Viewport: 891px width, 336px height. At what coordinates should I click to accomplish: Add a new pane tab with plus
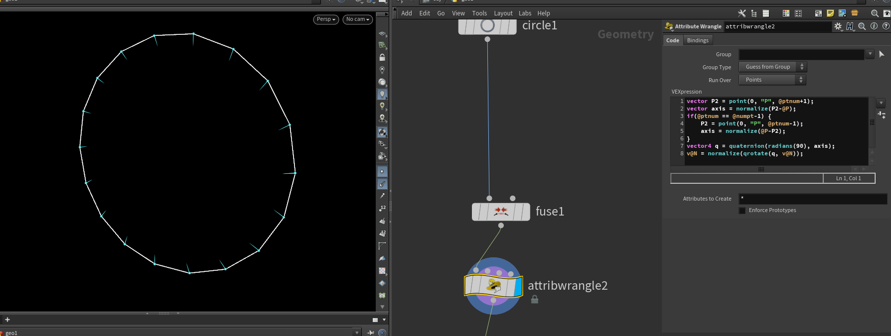7,320
